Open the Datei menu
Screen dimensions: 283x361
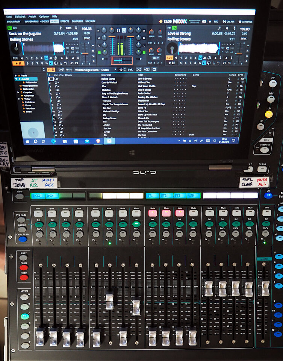pos(9,17)
